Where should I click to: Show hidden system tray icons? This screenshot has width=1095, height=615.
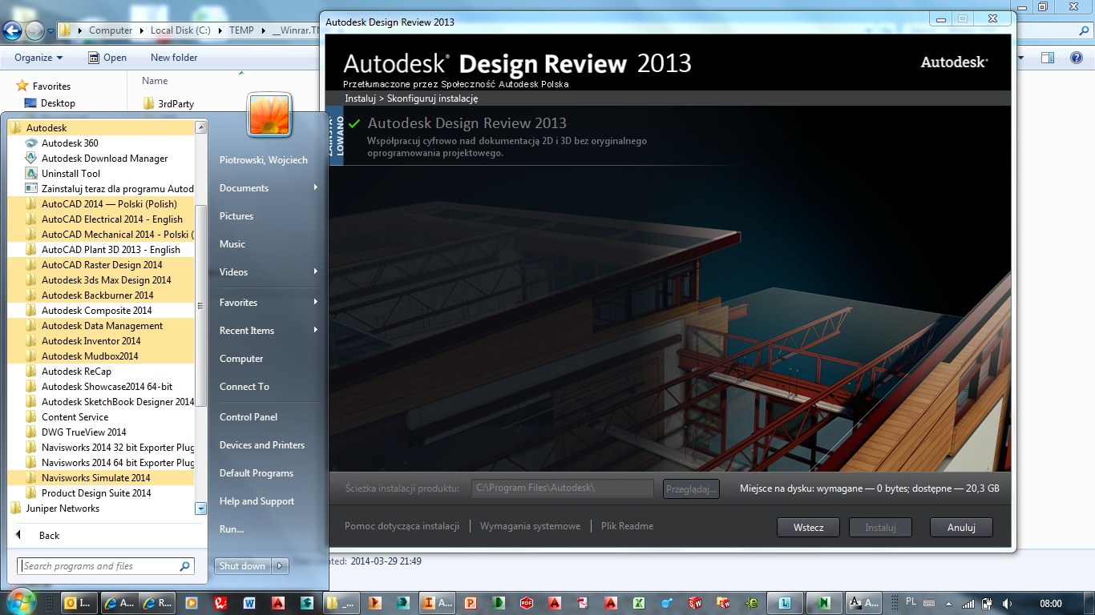tap(948, 604)
